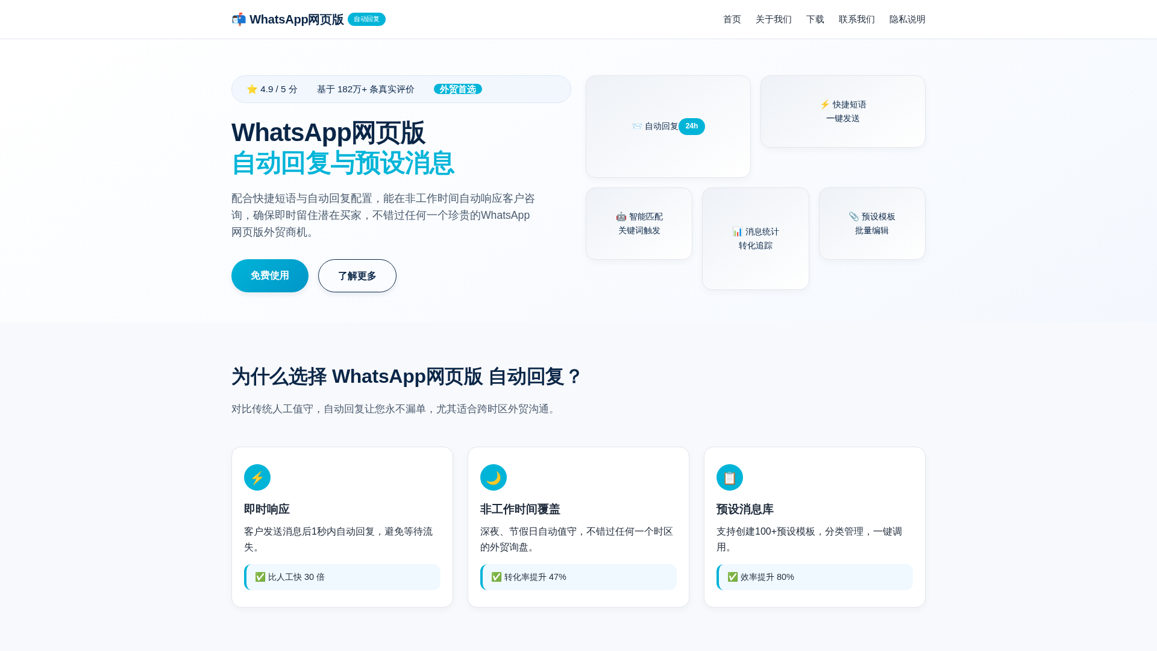Click the mailbox logo icon in header

coord(239,19)
